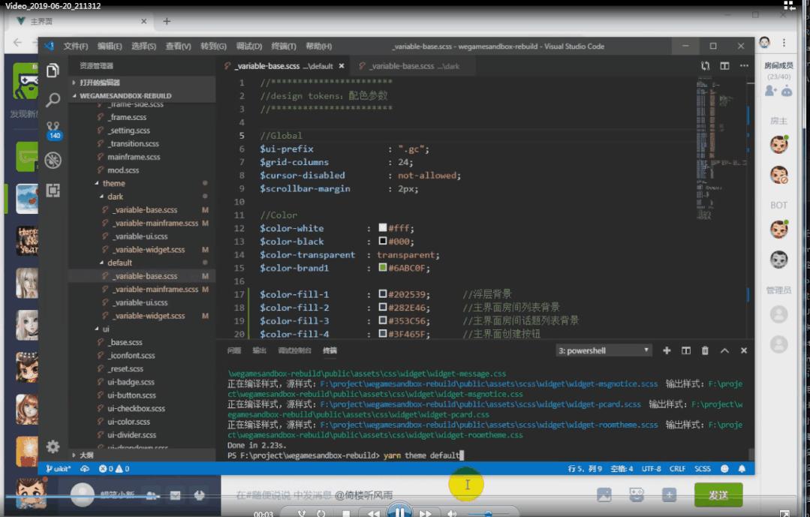
Task: Switch to the _variable-base.scss dark tab
Action: pyautogui.click(x=408, y=66)
